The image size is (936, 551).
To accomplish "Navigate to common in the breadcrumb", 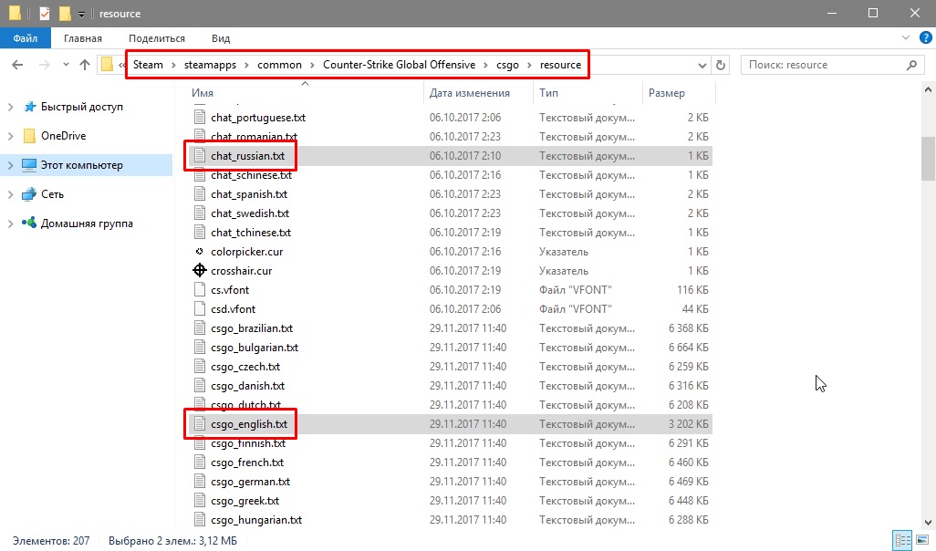I will [x=279, y=65].
